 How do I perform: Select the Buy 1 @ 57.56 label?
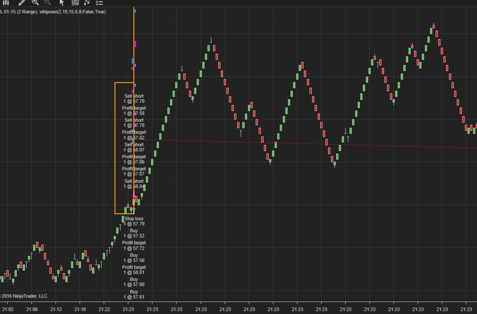pyautogui.click(x=134, y=258)
